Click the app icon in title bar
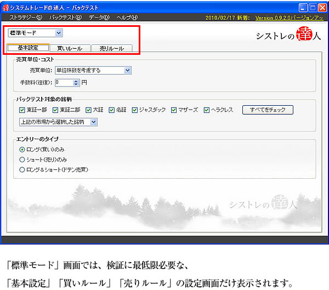This screenshot has height=290, width=329. click(5, 7)
